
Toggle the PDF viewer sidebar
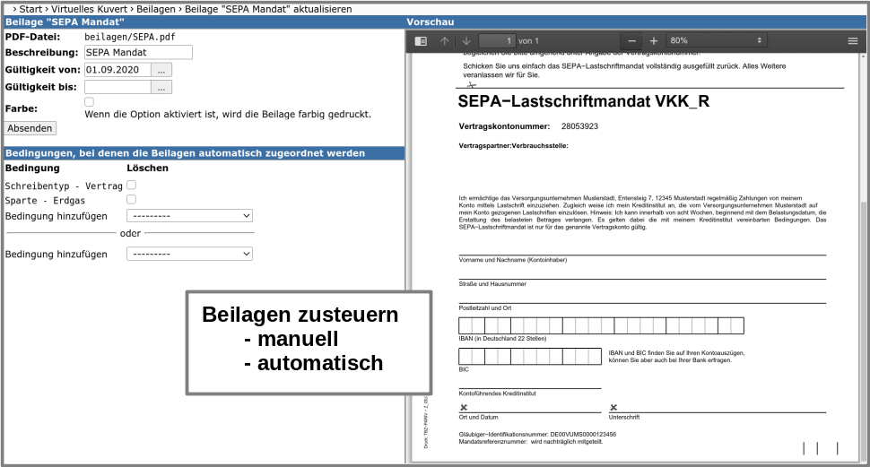421,41
